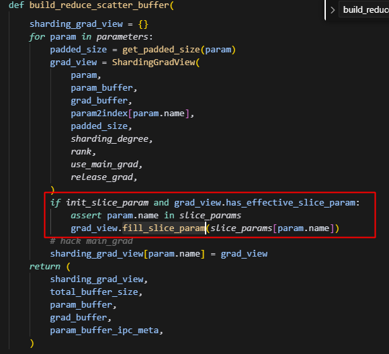Click the def keyword
The image size is (389, 354).
tap(16, 5)
